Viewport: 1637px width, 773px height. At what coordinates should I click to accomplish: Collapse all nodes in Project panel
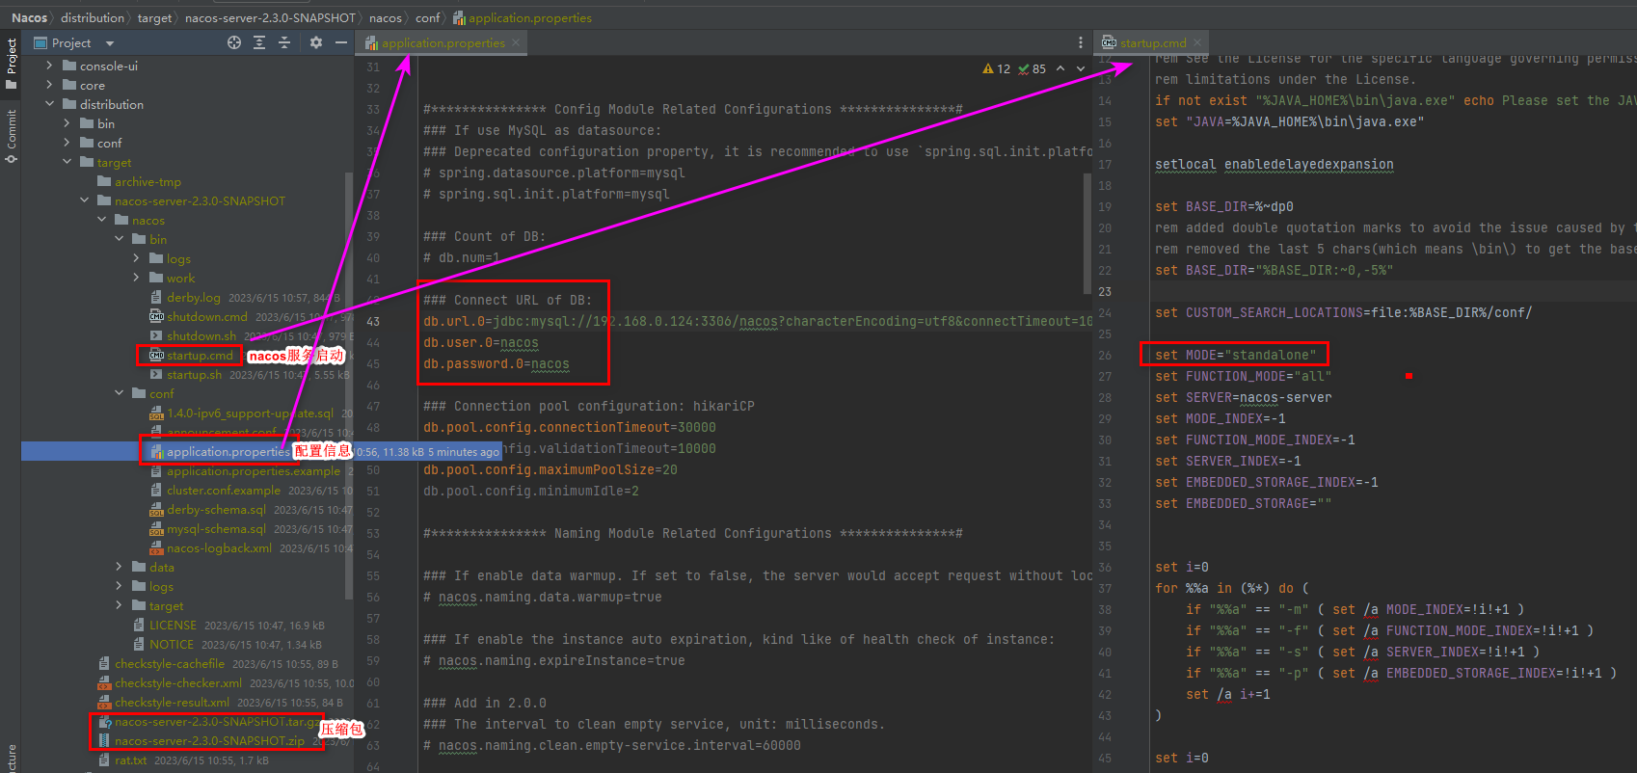[x=284, y=42]
